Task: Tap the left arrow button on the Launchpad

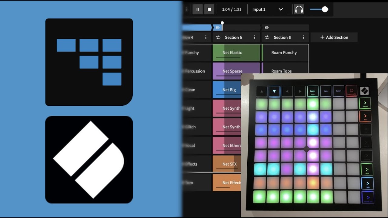Action: click(x=287, y=91)
